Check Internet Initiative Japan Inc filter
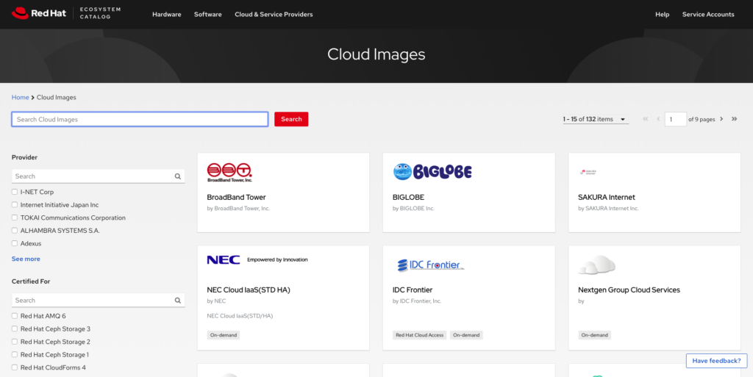 coord(15,205)
